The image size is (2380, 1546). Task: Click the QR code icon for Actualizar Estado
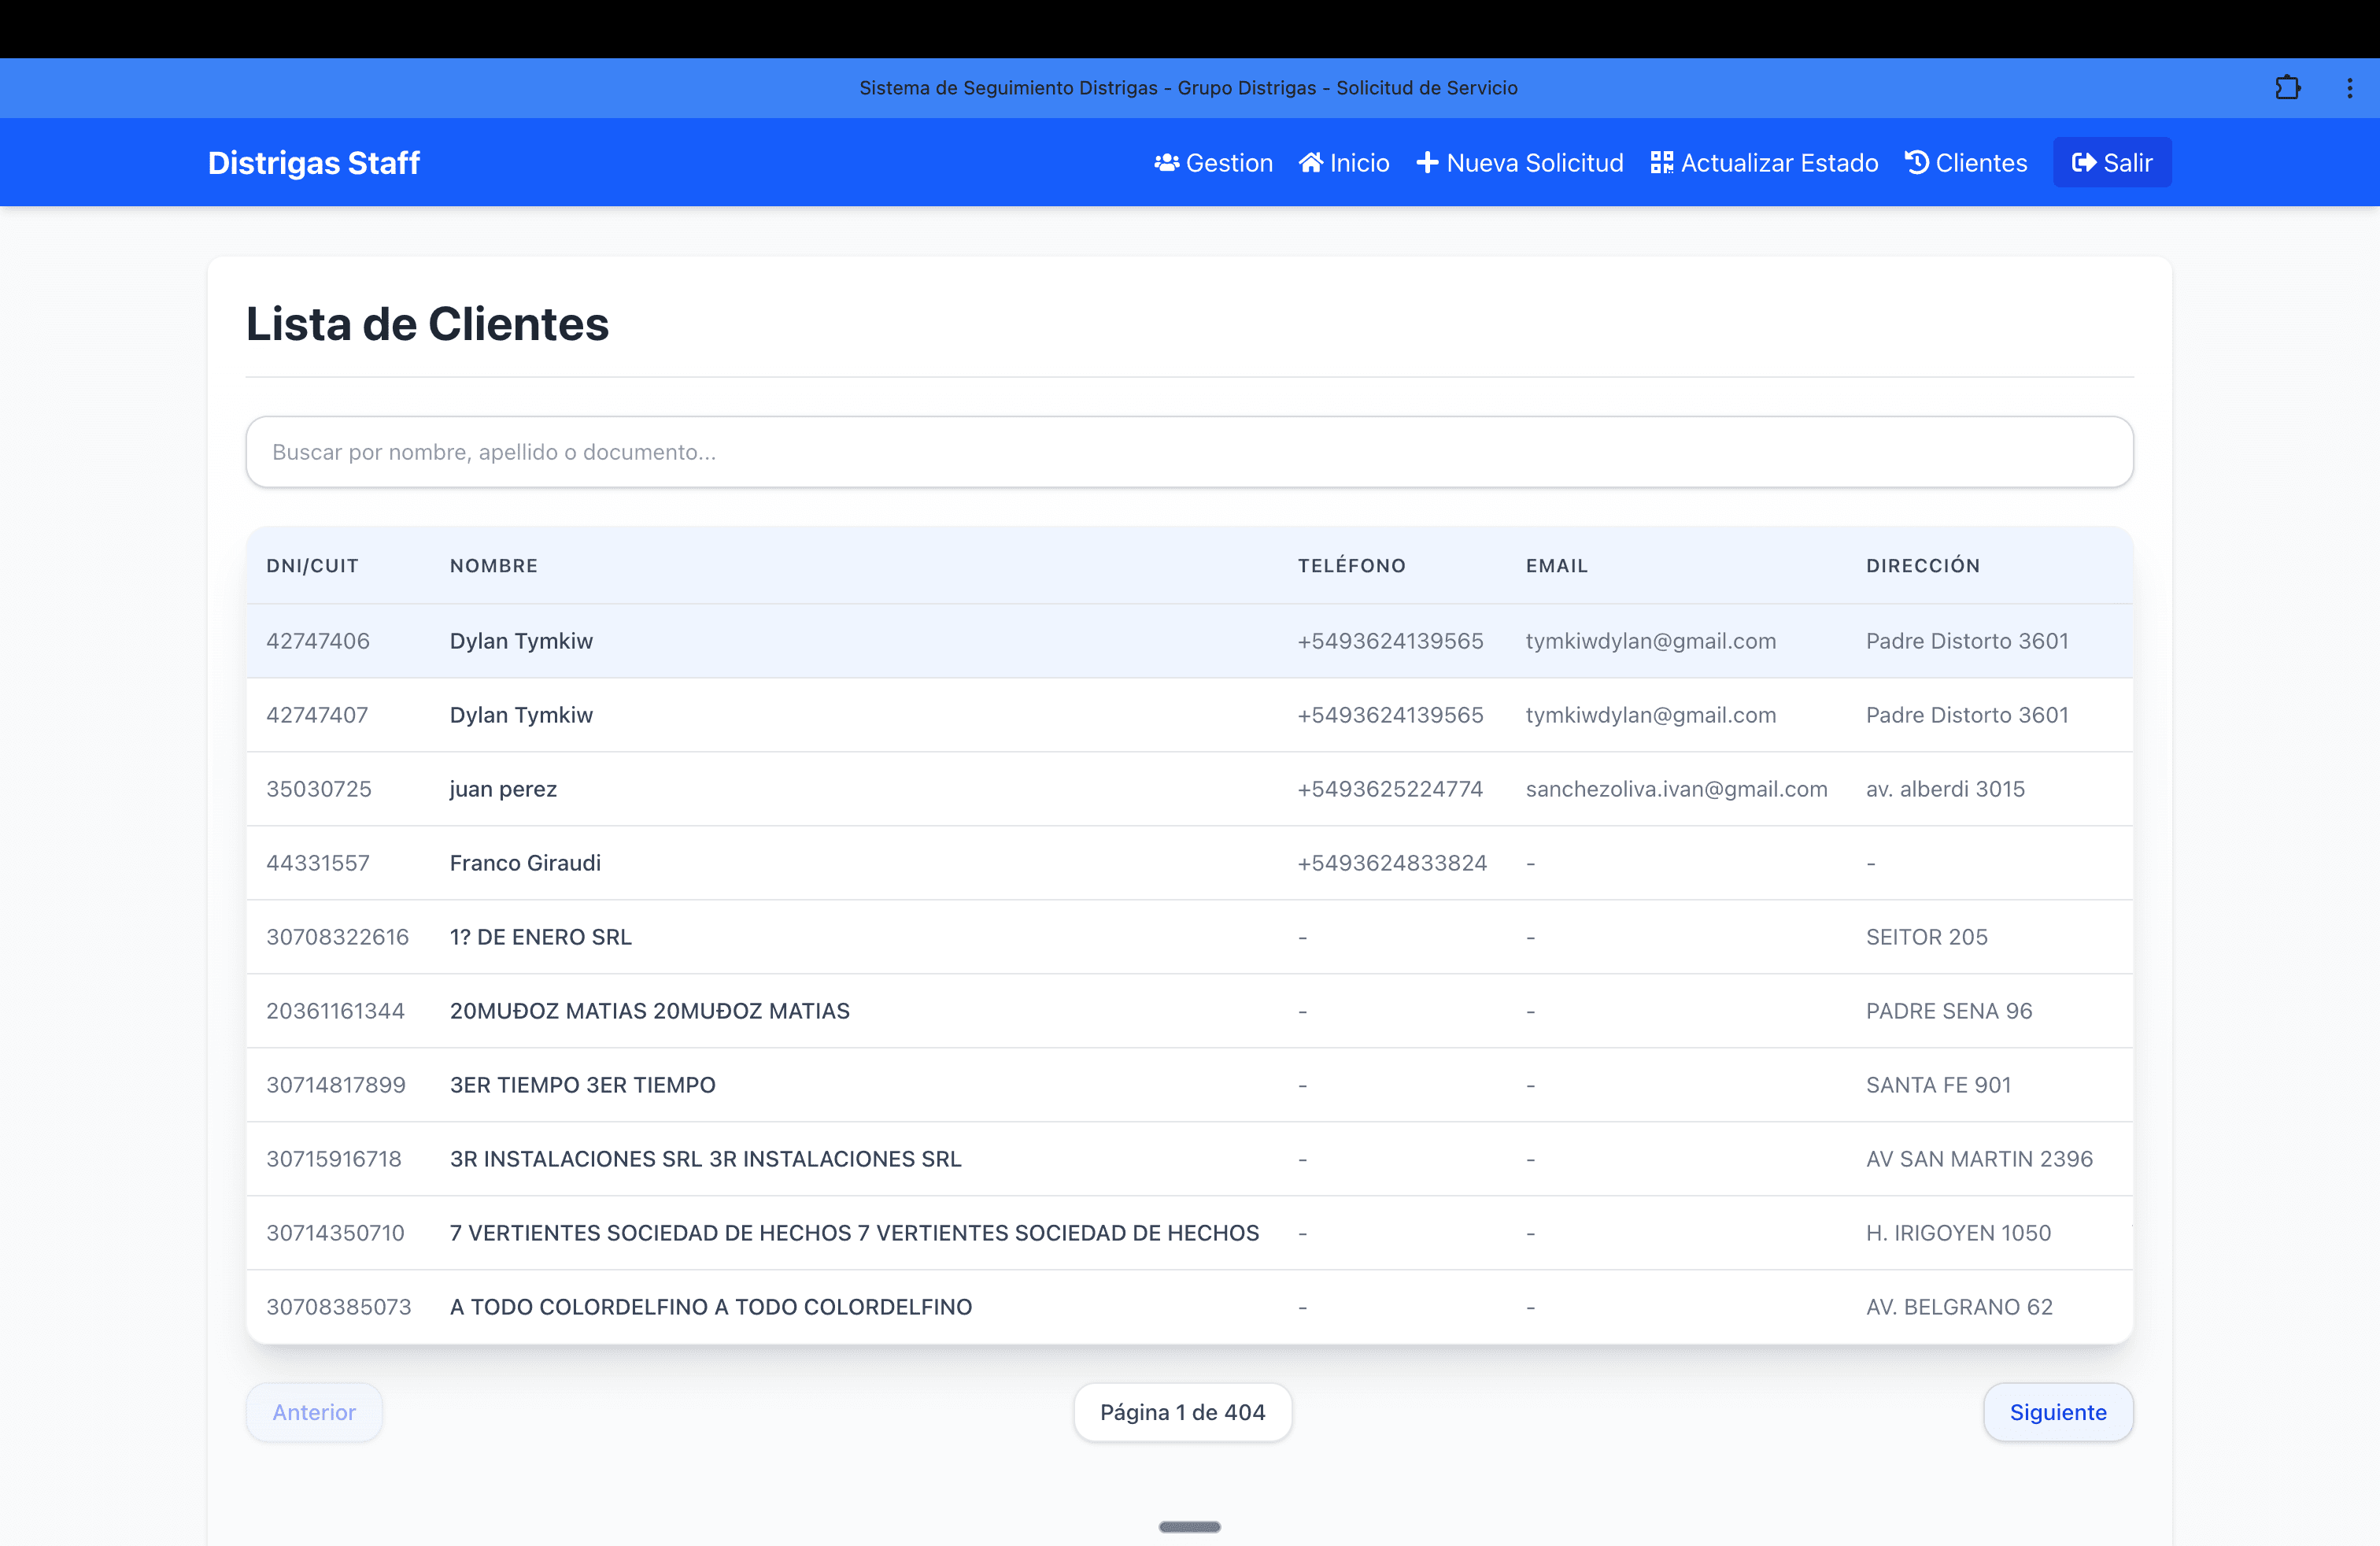(x=1662, y=162)
